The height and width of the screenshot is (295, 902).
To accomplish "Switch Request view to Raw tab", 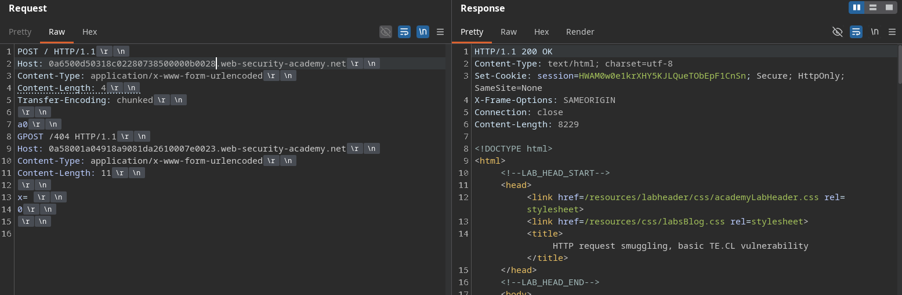I will coord(57,32).
